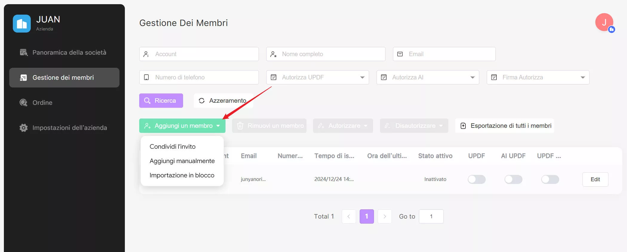Select Condividi l'invito from the menu

click(x=173, y=147)
